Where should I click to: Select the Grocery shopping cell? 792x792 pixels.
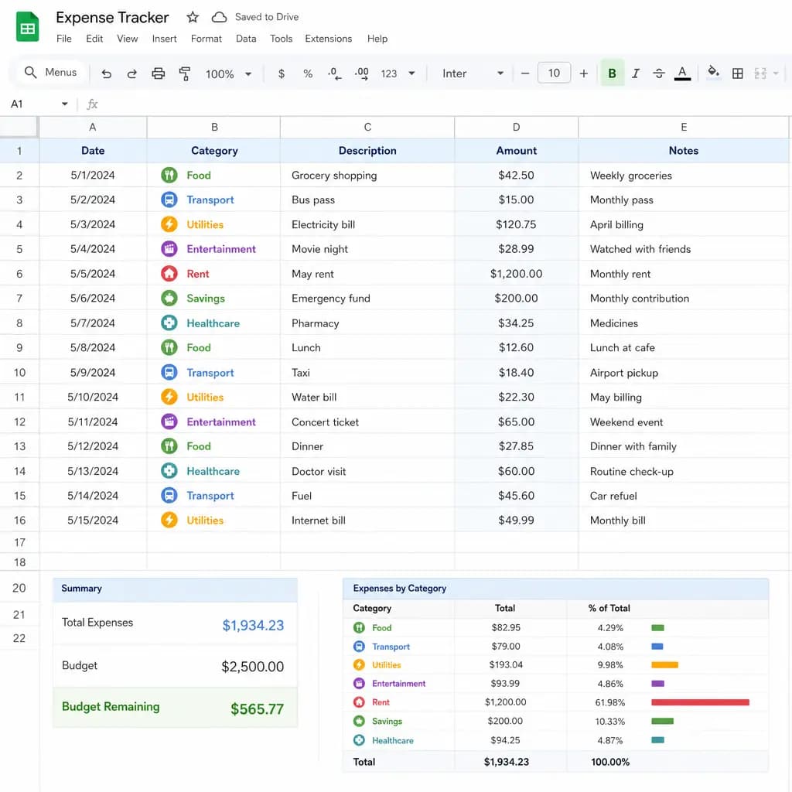click(x=367, y=176)
